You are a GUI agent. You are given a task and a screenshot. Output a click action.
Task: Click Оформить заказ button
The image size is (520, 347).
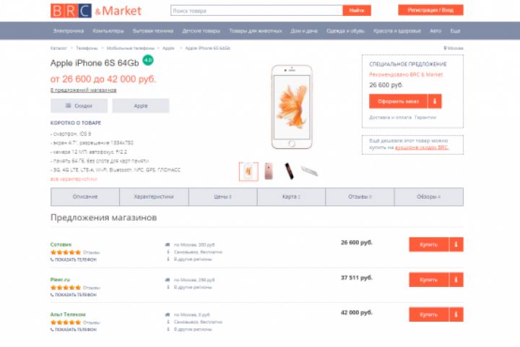(x=398, y=101)
